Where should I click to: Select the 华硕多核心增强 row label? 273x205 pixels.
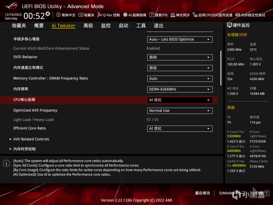pos(26,39)
